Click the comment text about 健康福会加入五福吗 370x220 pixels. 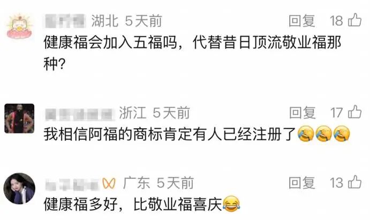point(192,53)
